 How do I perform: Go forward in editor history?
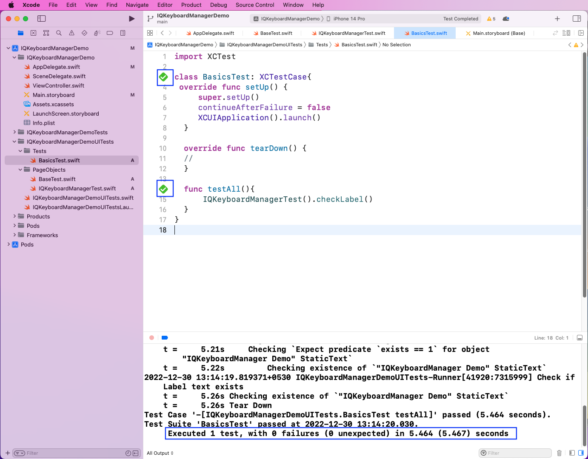coord(170,33)
